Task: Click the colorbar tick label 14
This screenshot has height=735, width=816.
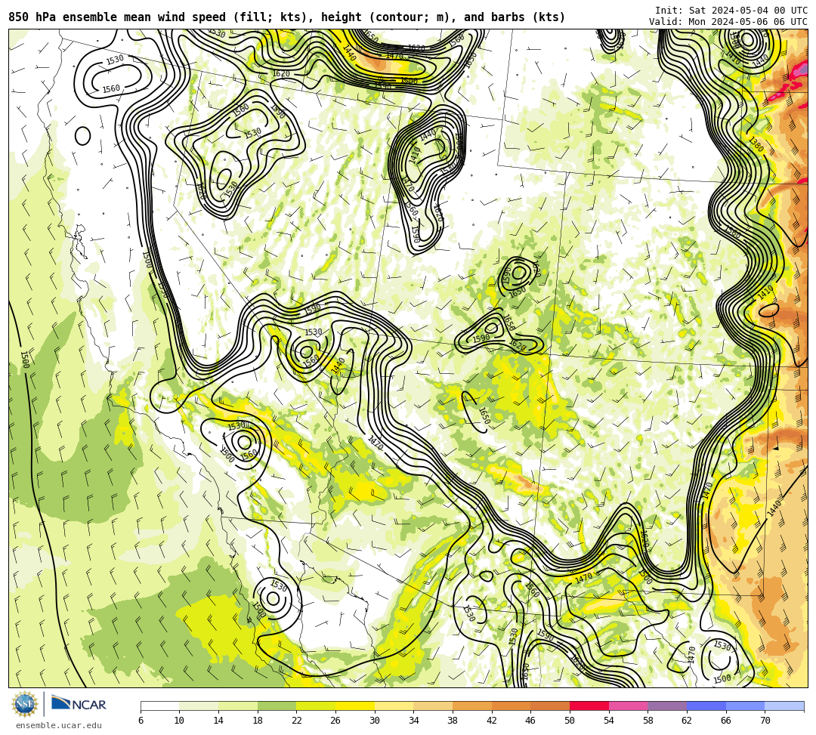Action: pyautogui.click(x=218, y=721)
